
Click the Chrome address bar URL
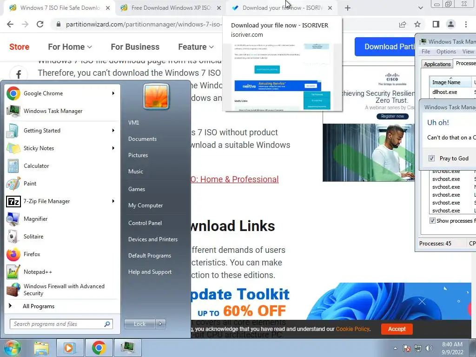click(143, 24)
